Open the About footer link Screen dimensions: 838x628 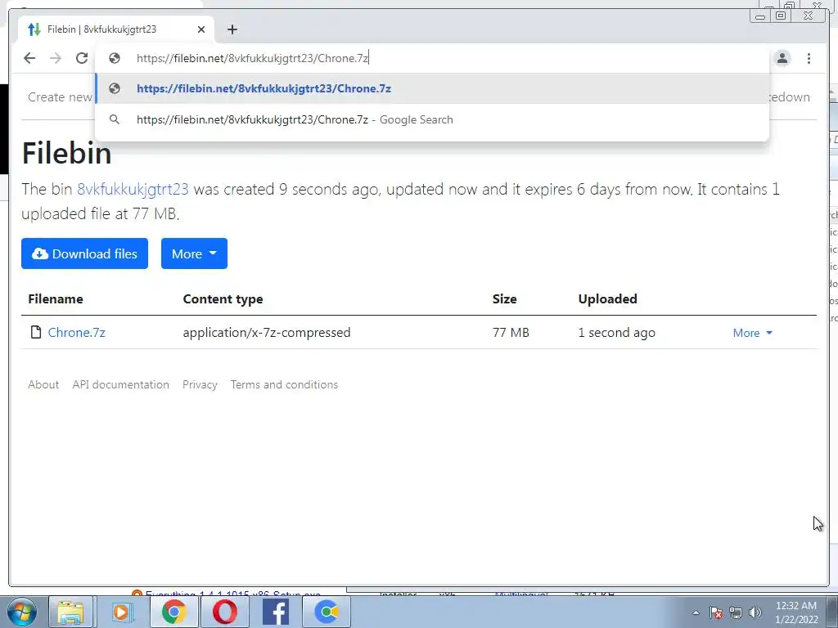[x=43, y=384]
